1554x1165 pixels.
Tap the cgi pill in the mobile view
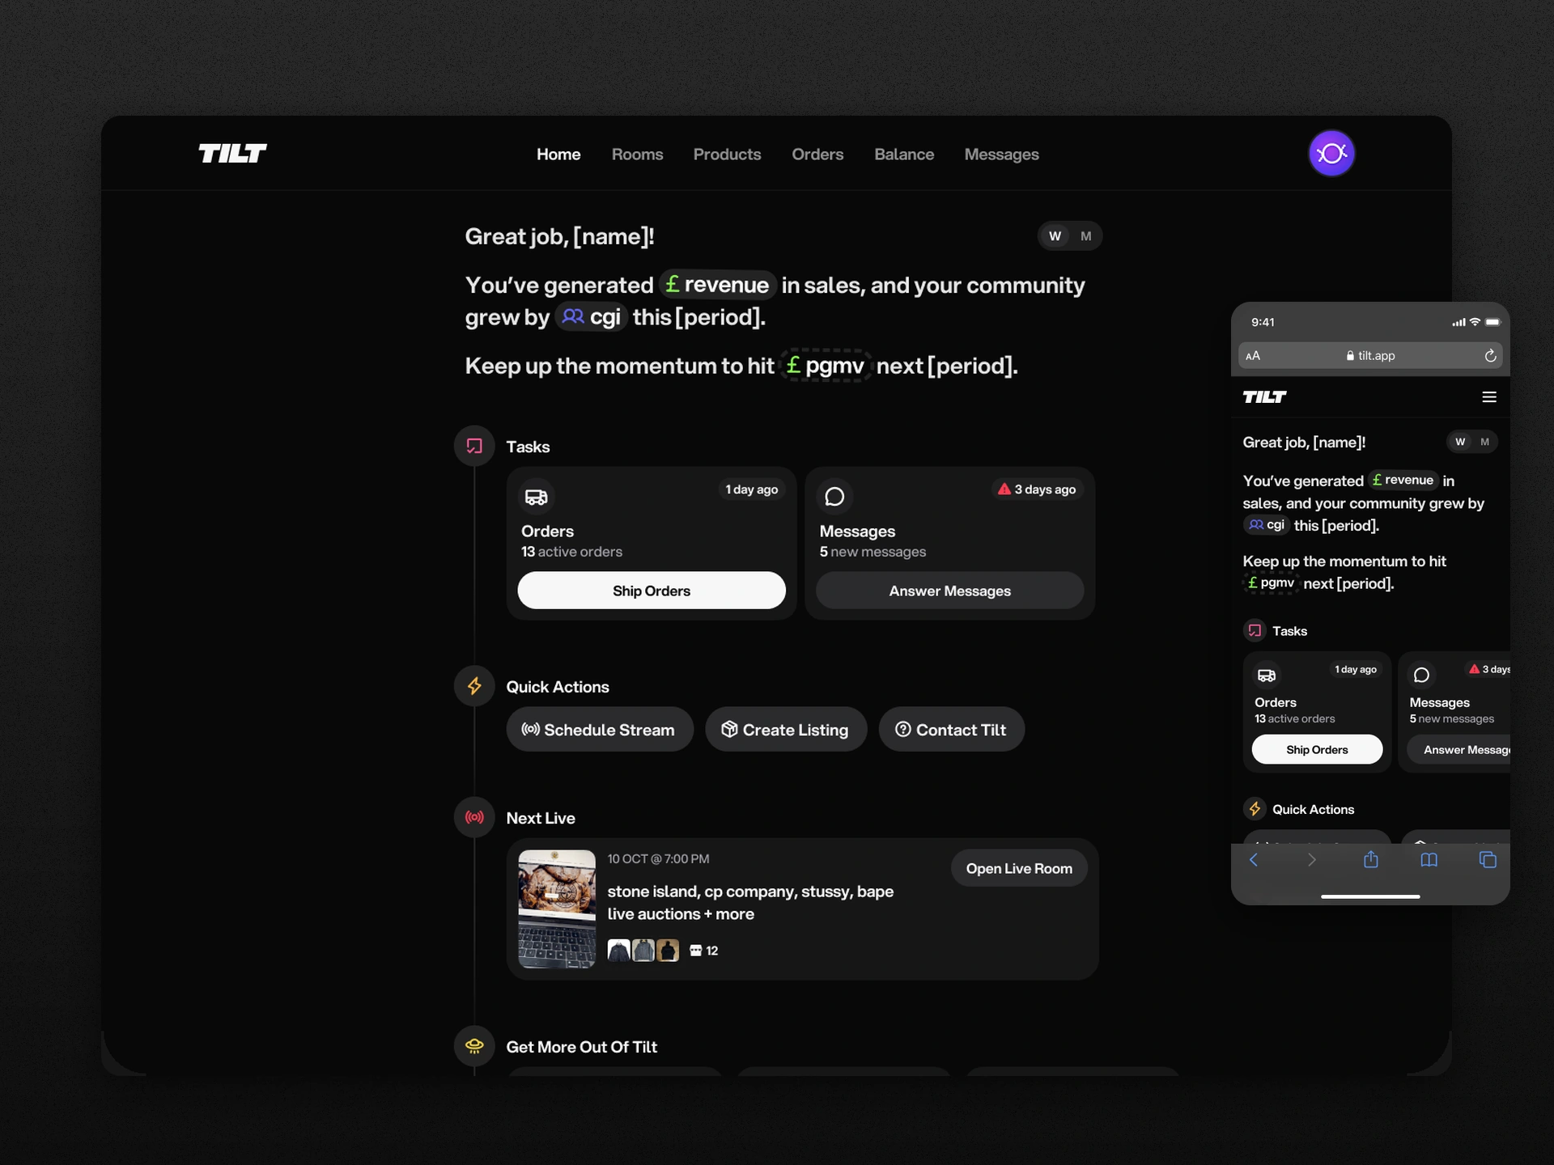coord(1267,524)
